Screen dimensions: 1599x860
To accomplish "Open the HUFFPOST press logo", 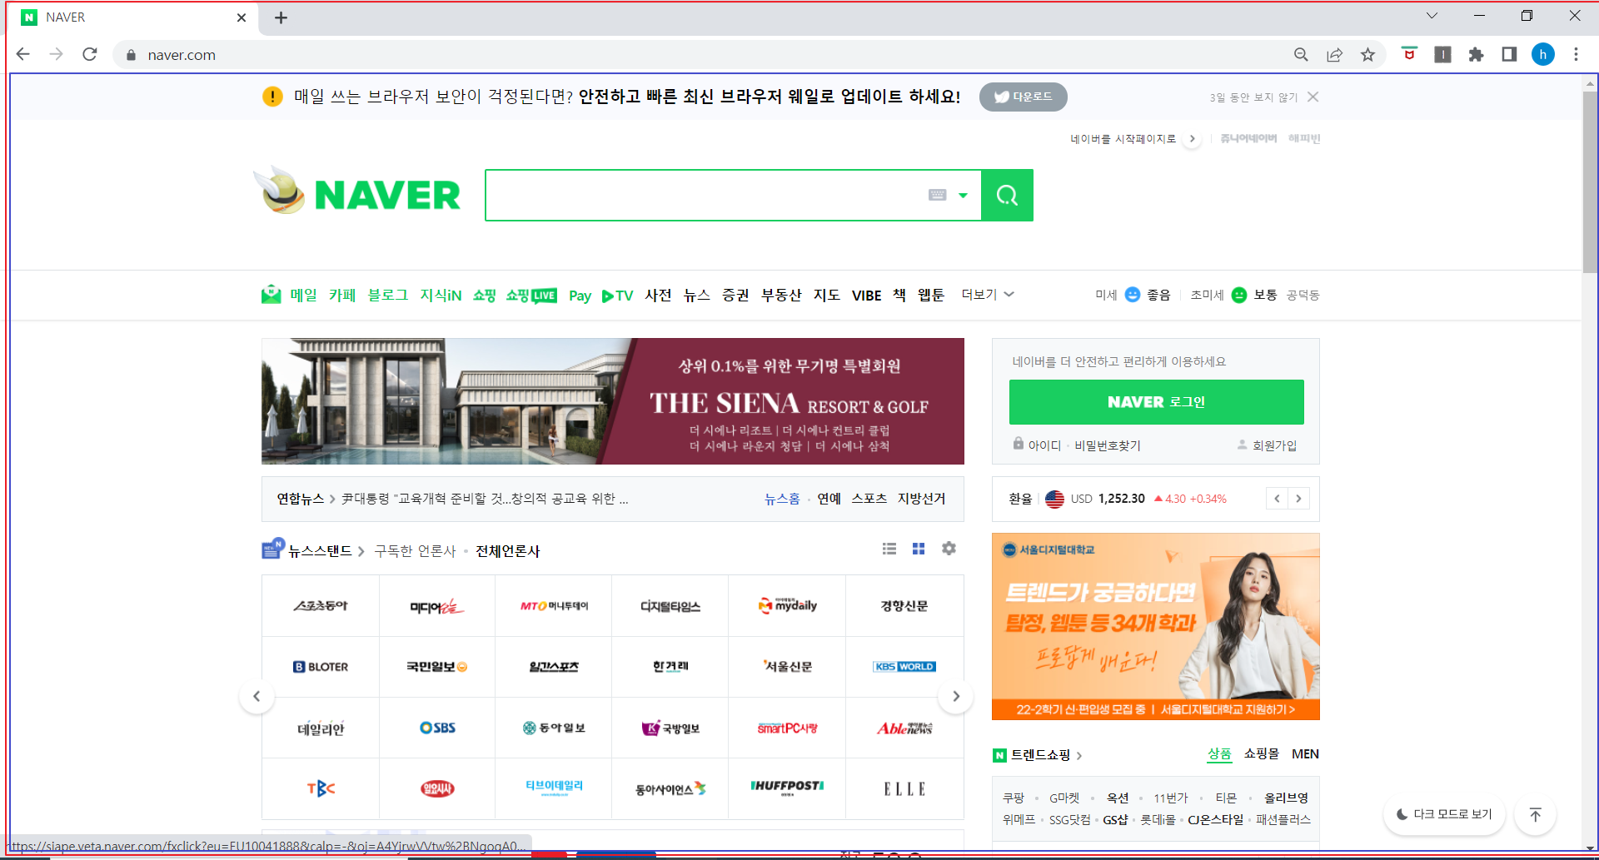I will point(787,788).
